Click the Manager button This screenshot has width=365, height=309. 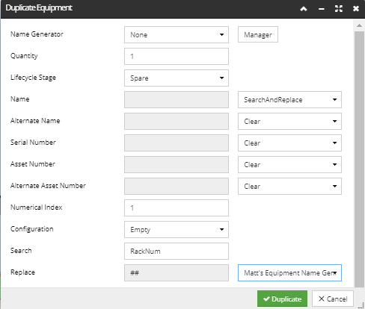[258, 34]
